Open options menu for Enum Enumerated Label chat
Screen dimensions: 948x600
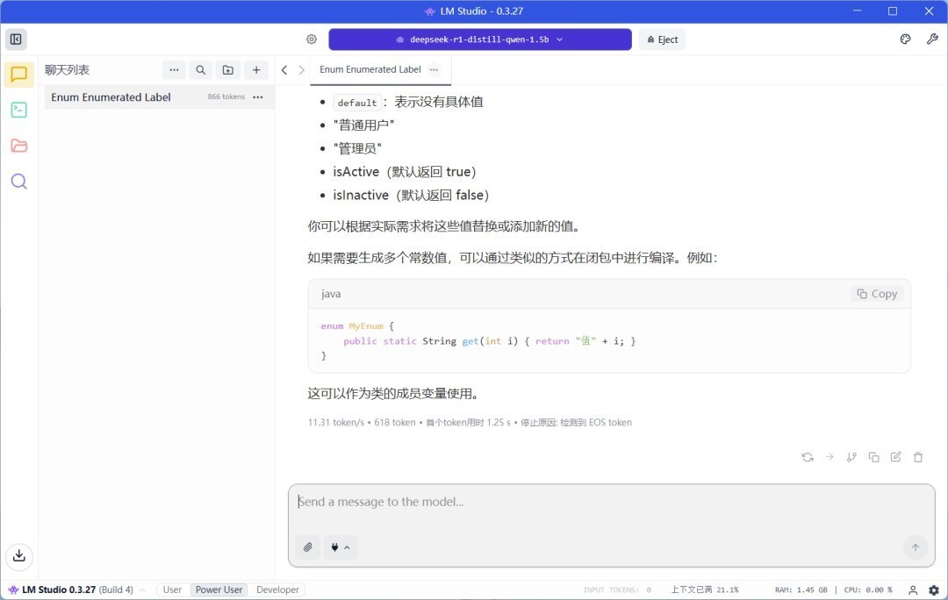click(258, 97)
